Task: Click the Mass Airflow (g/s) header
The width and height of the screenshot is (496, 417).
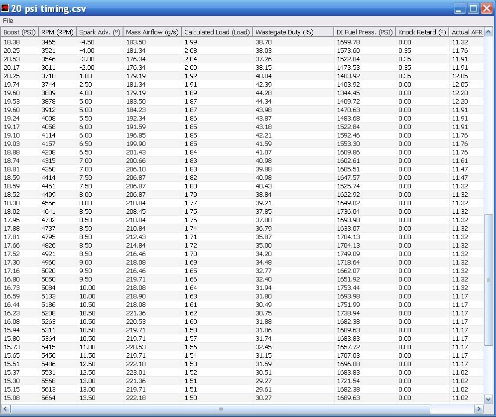Action: (152, 32)
